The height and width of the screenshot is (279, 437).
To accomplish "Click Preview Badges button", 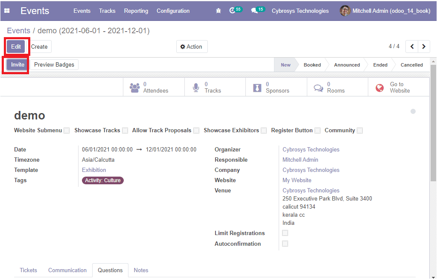I will (x=54, y=65).
